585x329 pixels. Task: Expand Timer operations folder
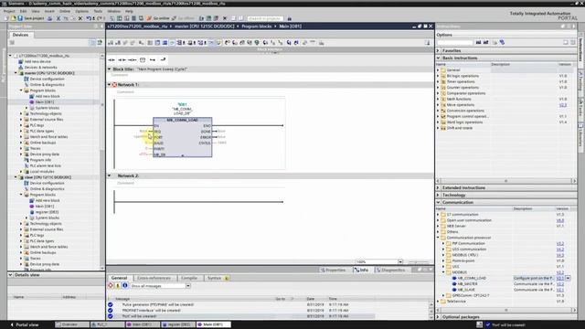point(439,81)
